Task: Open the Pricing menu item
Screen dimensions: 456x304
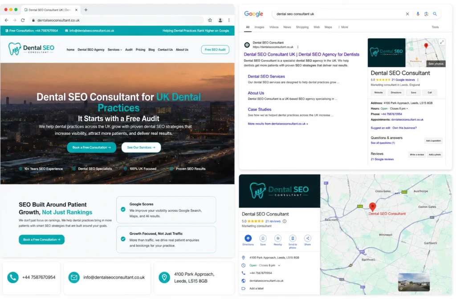Action: tap(140, 50)
